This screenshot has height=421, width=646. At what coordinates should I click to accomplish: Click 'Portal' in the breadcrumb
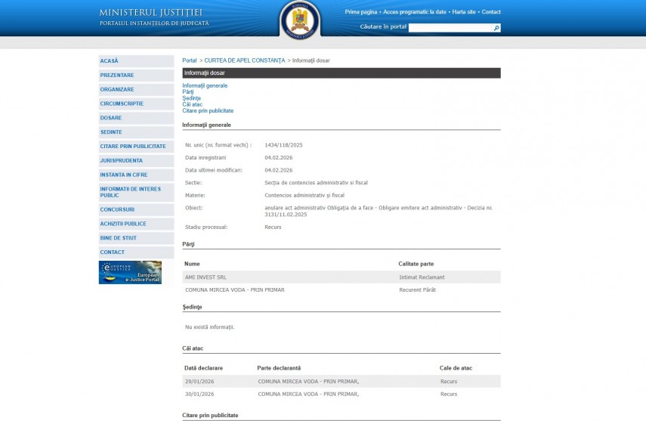coord(189,60)
